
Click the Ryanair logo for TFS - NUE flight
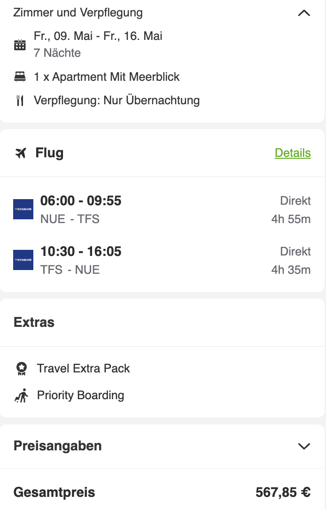pos(23,260)
